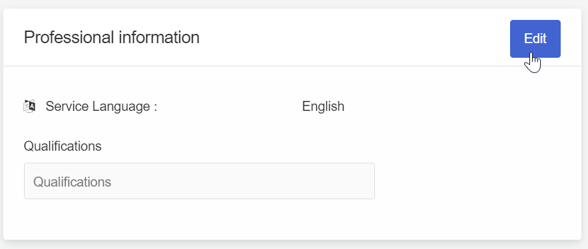Select the Service Language label
Screen dimensions: 588x249
[x=101, y=106]
